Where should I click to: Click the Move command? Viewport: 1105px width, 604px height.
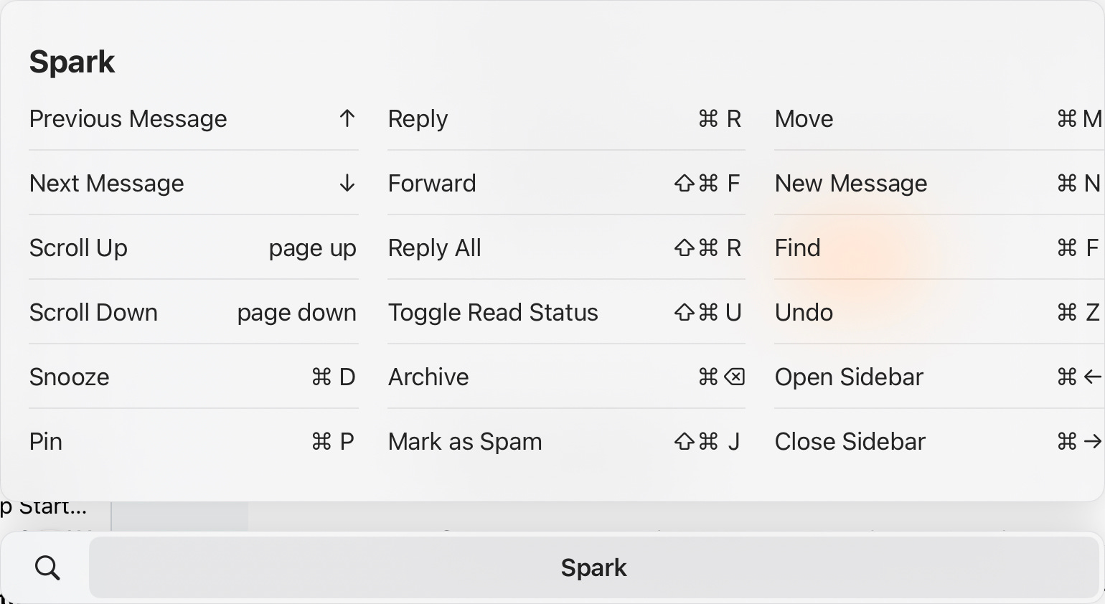939,118
